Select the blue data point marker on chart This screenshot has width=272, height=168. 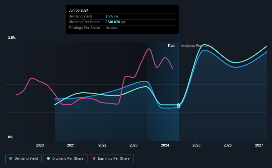click(178, 107)
